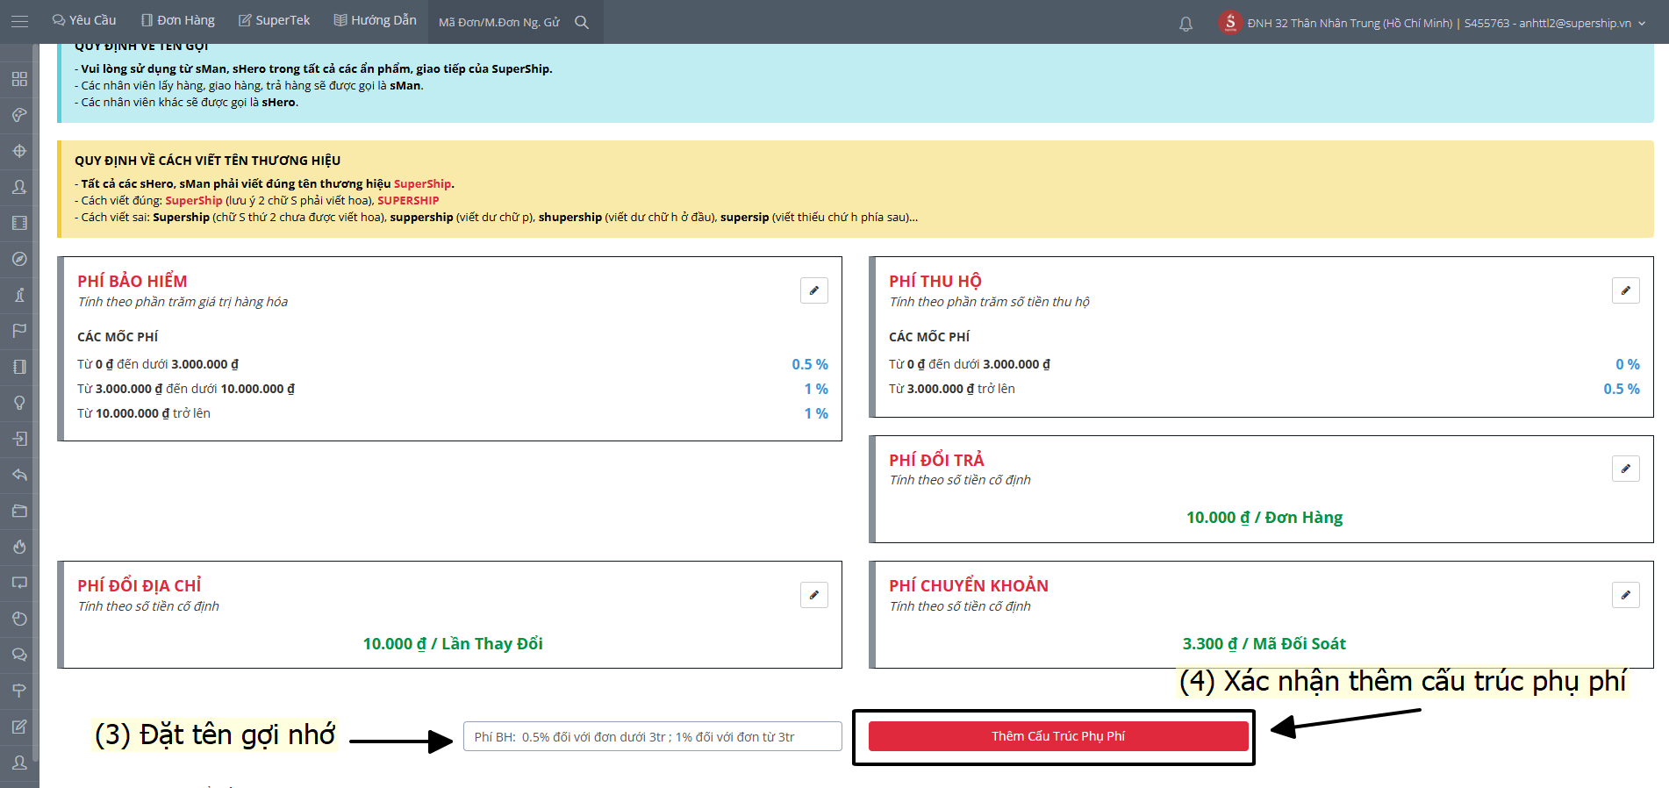Open the compass sidebar icon

click(19, 259)
